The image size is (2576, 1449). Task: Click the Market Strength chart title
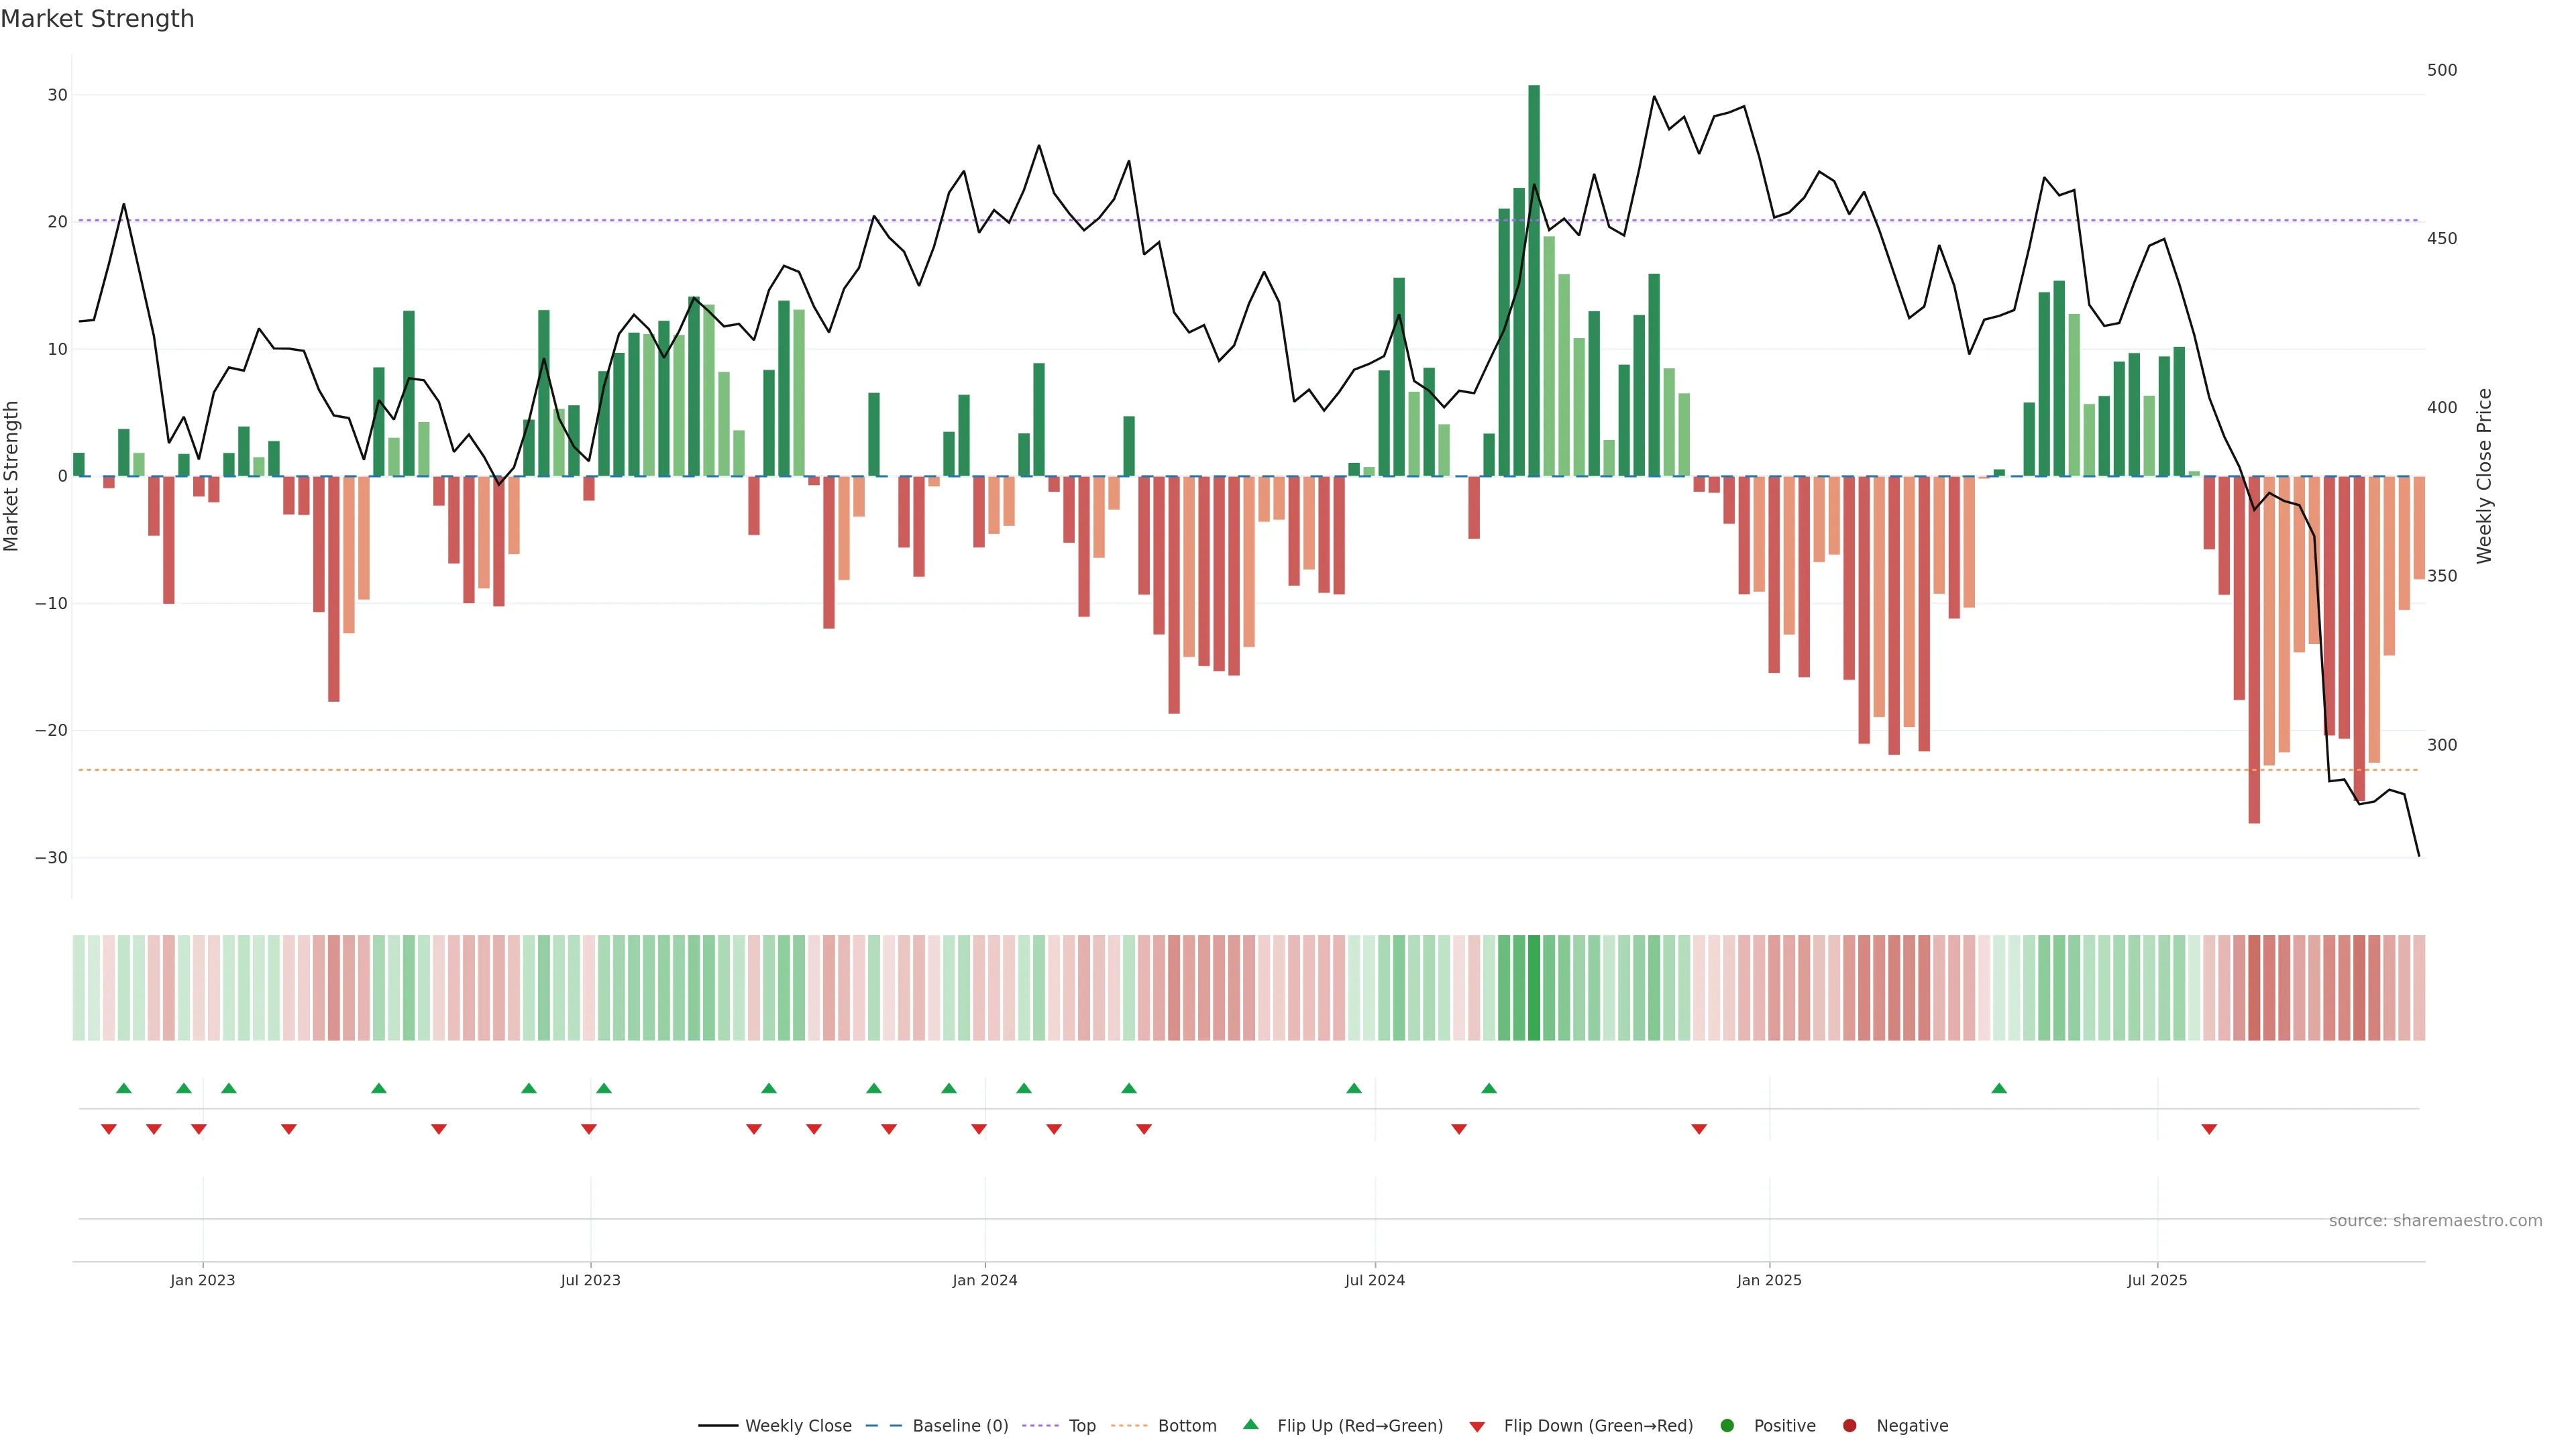point(97,19)
